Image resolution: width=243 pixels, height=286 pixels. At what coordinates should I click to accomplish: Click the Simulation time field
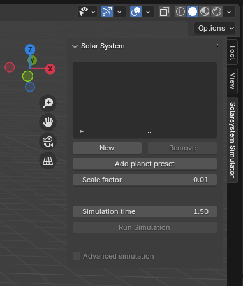145,211
